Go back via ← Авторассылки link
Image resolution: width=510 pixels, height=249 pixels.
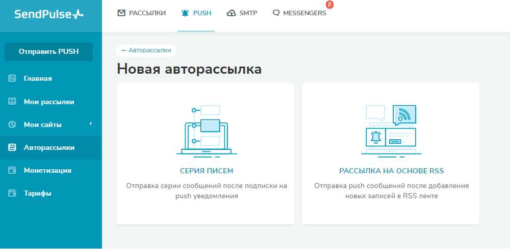[x=146, y=51]
